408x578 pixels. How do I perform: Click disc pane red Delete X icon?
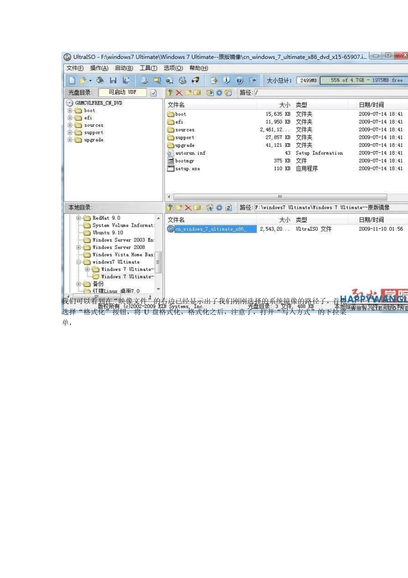[x=179, y=92]
